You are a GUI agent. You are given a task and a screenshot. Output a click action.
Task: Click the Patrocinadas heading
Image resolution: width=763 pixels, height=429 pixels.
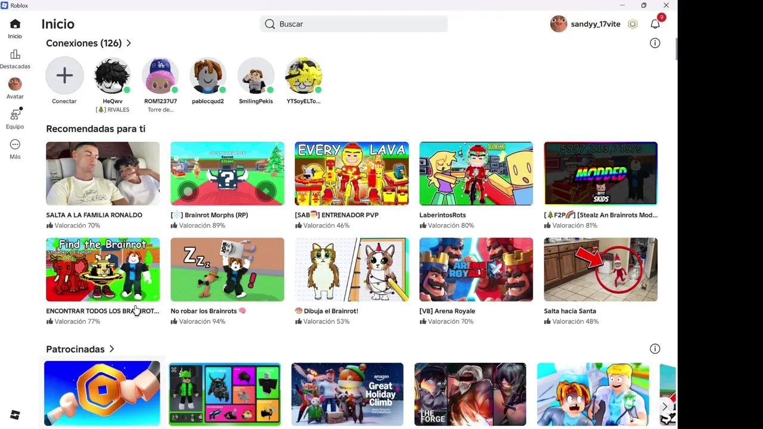(75, 349)
